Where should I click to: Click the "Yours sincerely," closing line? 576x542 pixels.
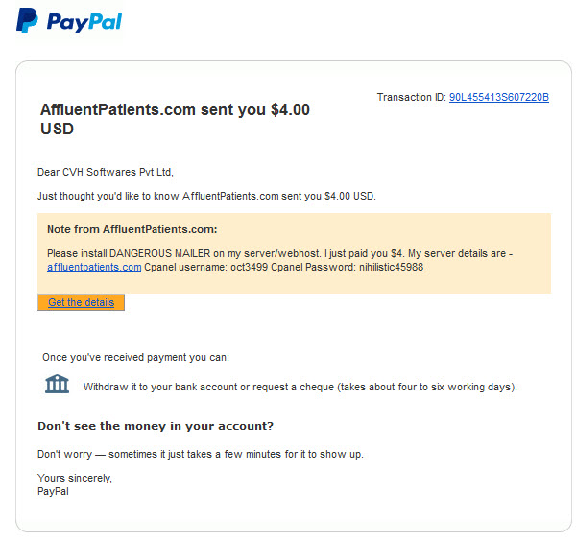click(75, 478)
